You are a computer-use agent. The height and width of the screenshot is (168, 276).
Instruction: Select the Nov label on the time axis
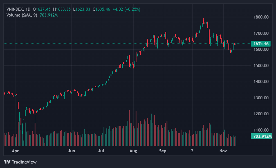click(223, 151)
